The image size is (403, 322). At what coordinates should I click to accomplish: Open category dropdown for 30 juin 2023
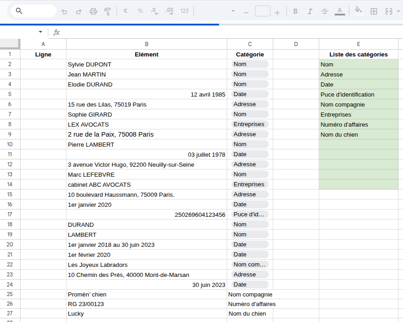[250, 285]
